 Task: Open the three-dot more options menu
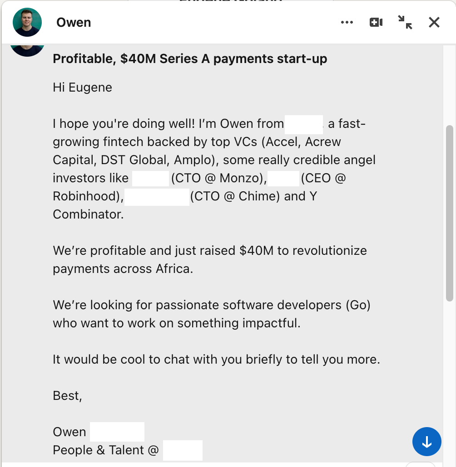(x=347, y=22)
